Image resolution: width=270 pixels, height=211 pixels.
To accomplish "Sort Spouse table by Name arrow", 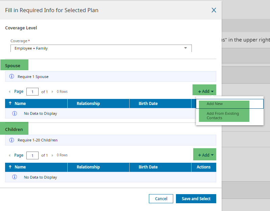I will [x=10, y=104].
